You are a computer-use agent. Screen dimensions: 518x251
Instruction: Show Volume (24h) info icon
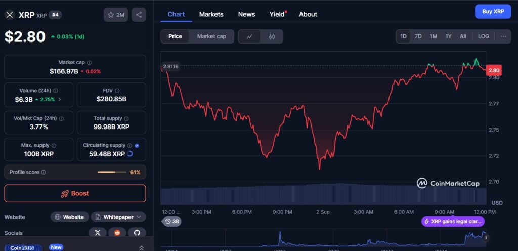pos(56,91)
